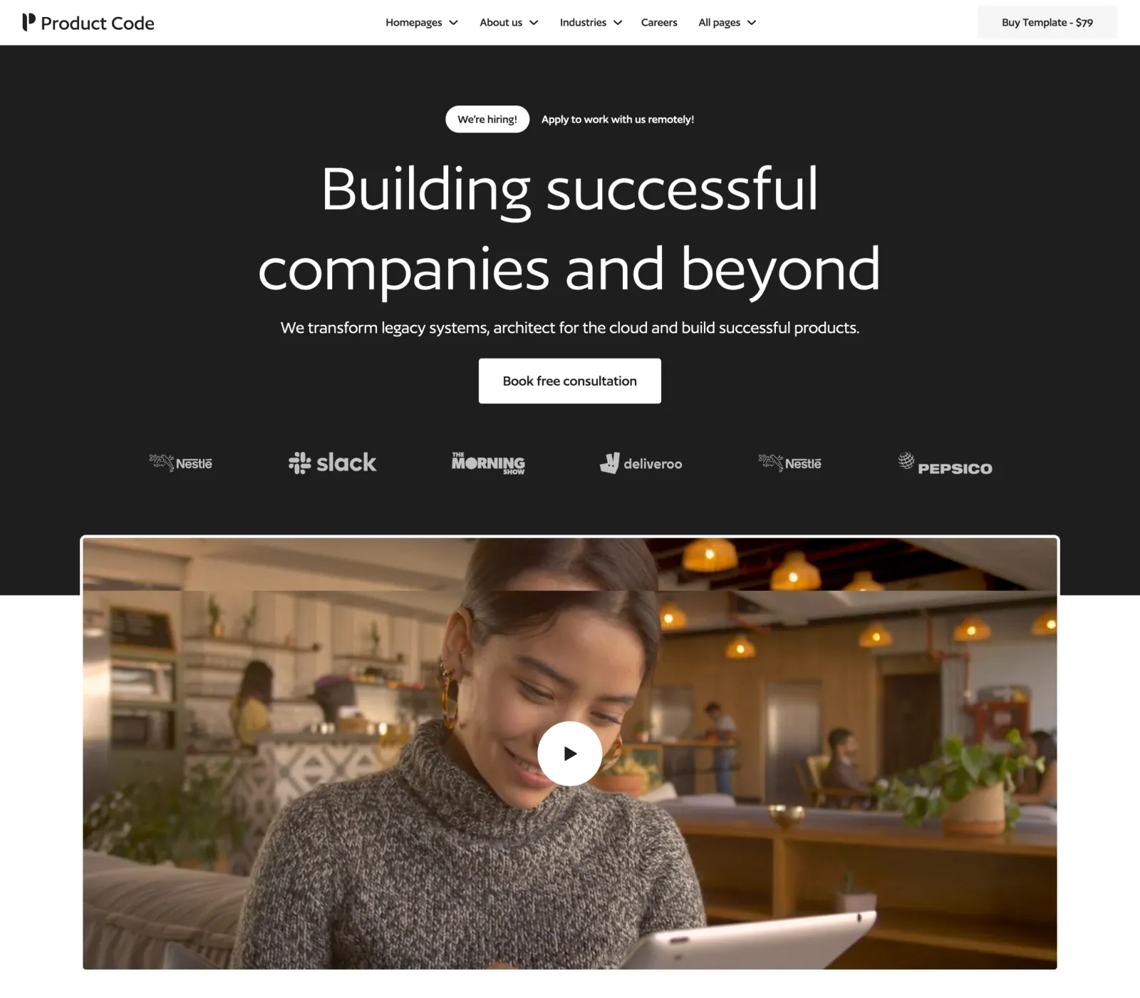Click Book free consultation button
The width and height of the screenshot is (1140, 998).
[570, 381]
